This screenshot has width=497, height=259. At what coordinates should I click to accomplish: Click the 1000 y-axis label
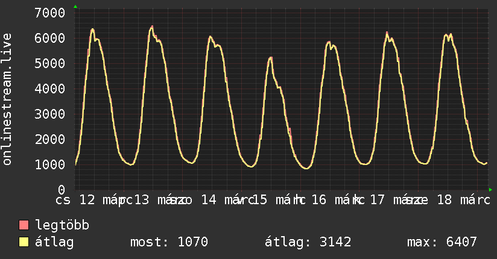50,164
